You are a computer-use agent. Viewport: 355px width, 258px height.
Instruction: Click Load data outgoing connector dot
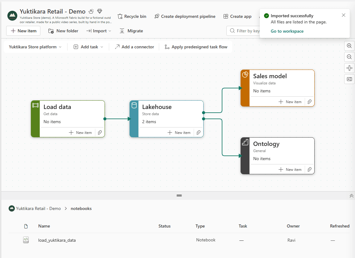(x=105, y=119)
